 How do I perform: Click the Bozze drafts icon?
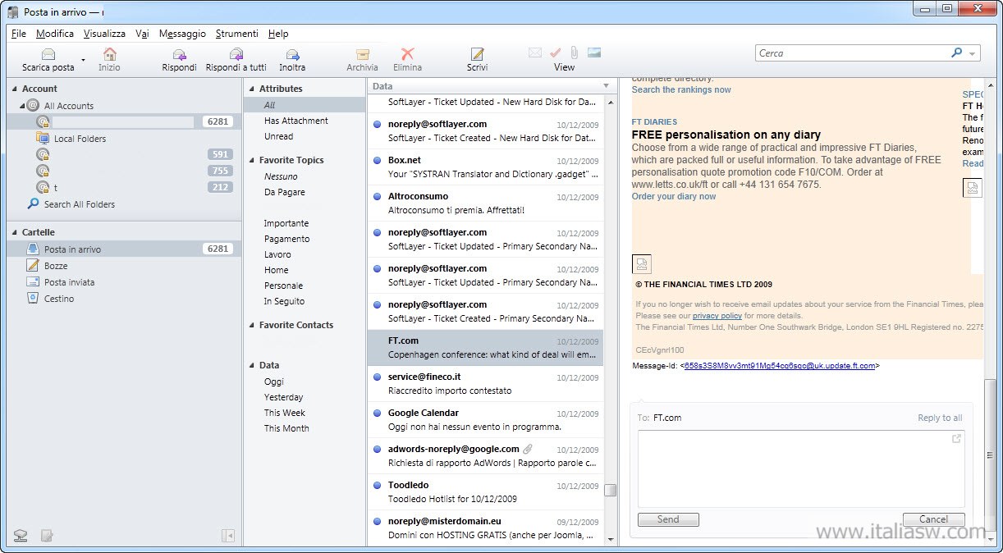coord(33,265)
